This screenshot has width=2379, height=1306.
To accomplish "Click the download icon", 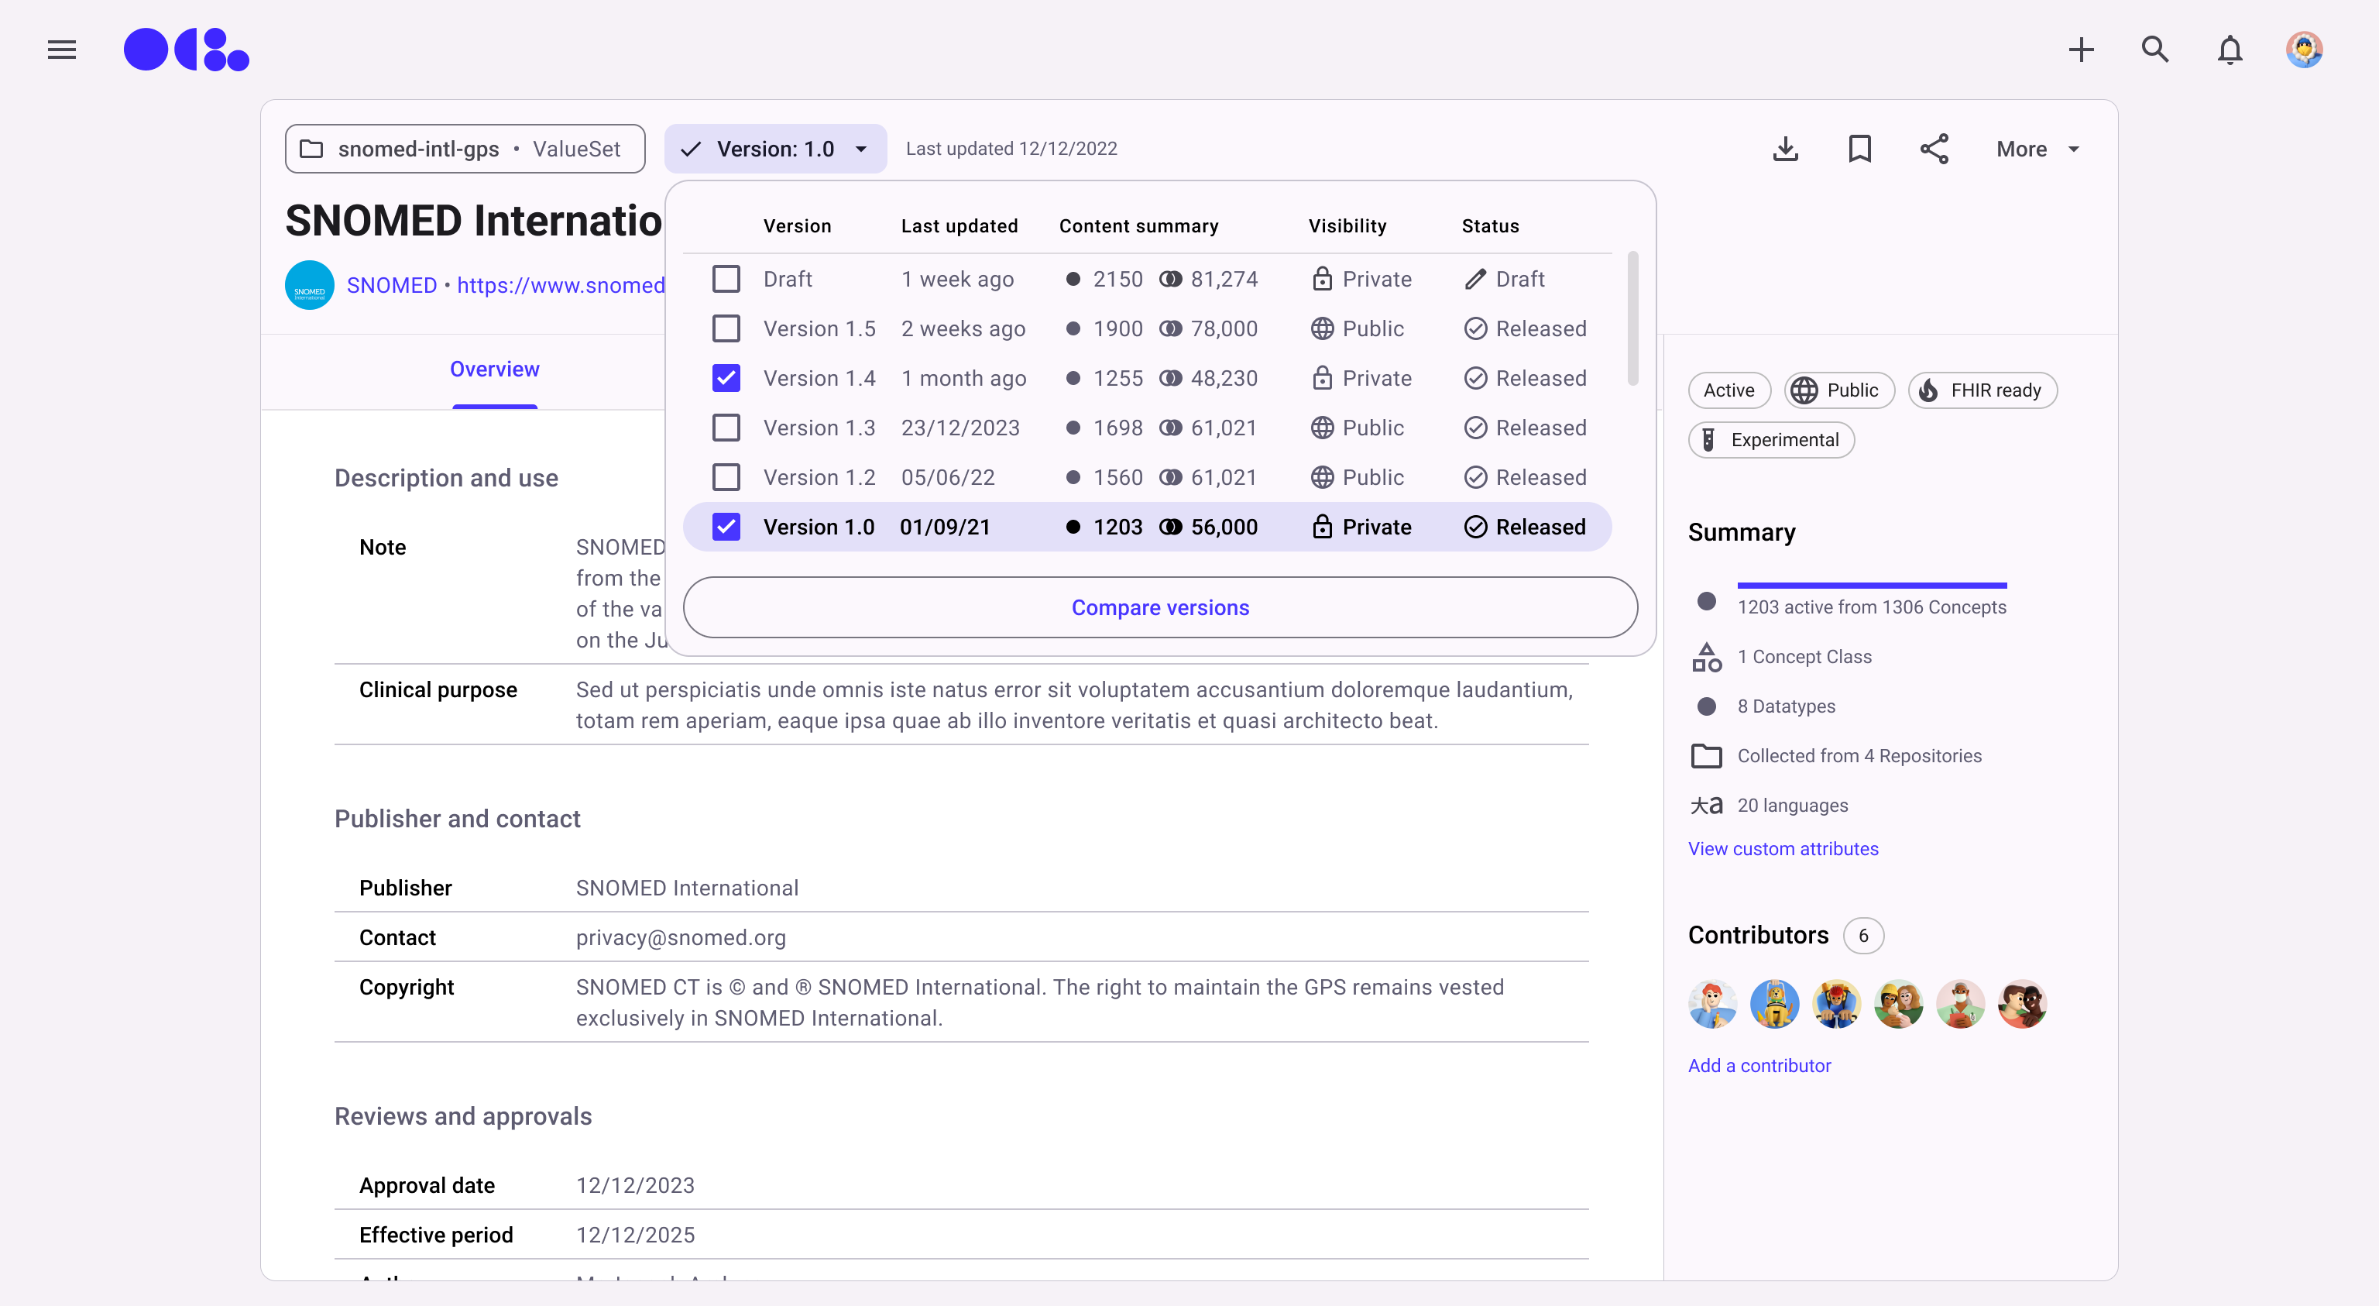I will click(1785, 149).
